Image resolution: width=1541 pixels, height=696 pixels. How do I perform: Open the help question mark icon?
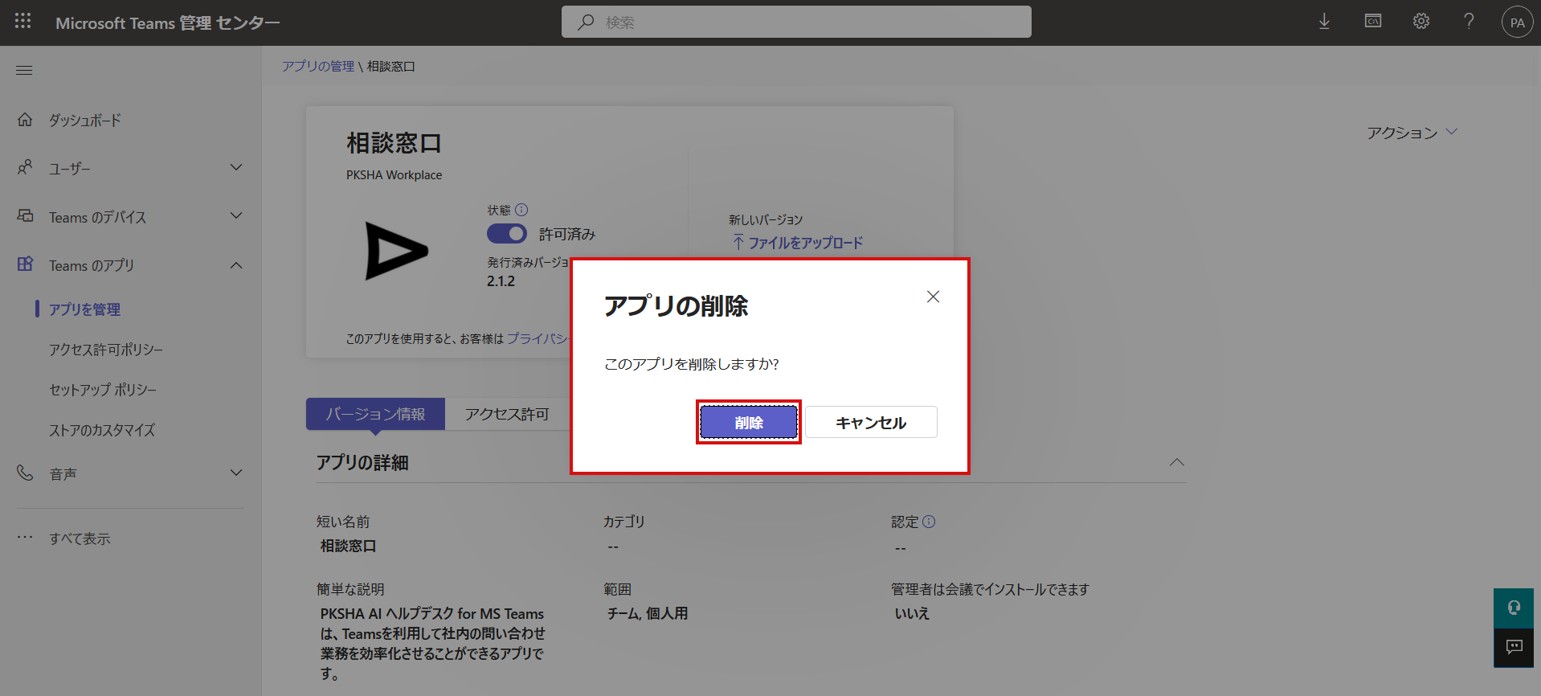pos(1469,22)
